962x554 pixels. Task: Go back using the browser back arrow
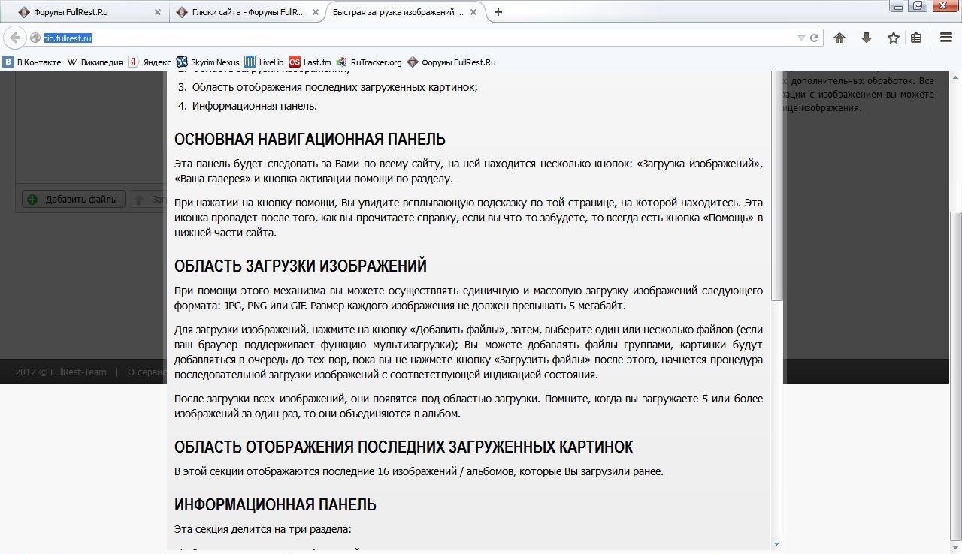(15, 38)
